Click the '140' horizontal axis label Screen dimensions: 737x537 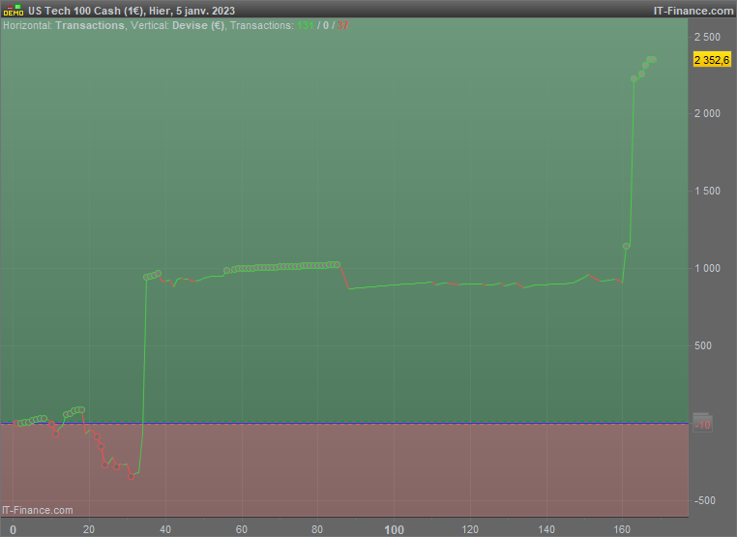[546, 529]
